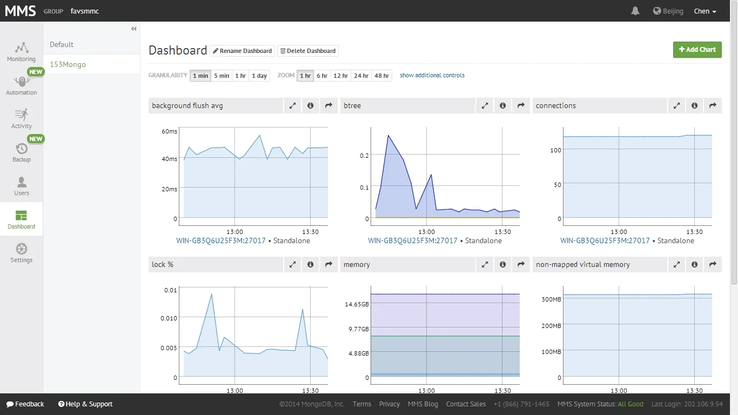Switch zoom to 24 hr
The width and height of the screenshot is (738, 415).
360,76
